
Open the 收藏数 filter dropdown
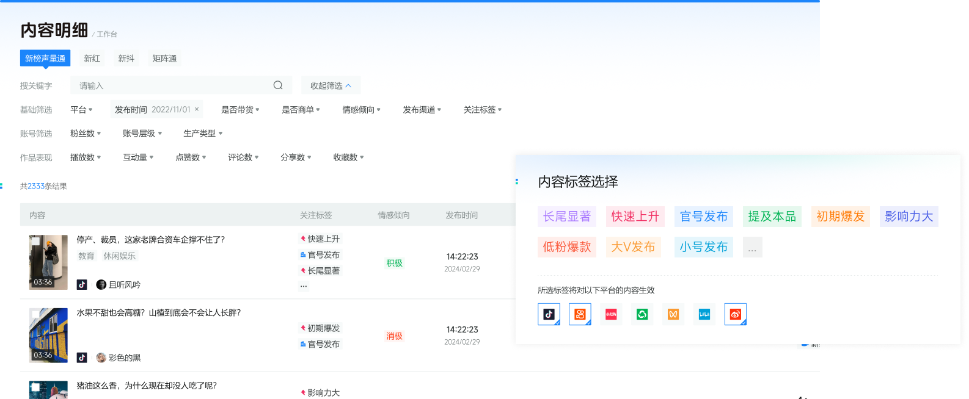pos(348,157)
